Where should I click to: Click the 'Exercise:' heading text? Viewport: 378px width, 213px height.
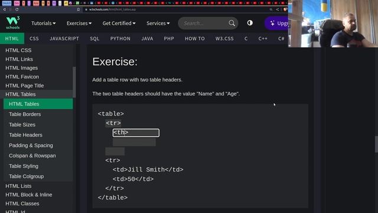(x=115, y=62)
